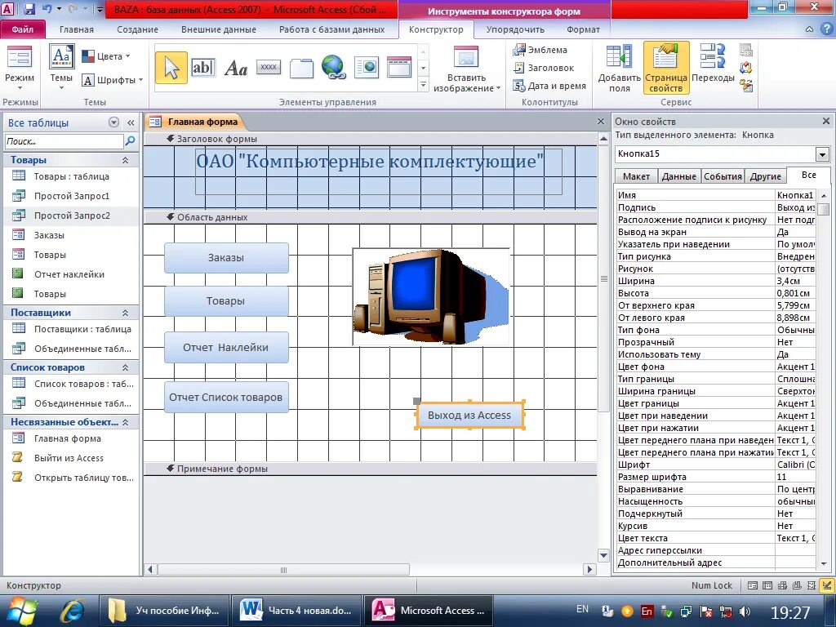Click the Цвет границы property value
836x627 pixels.
[x=795, y=403]
